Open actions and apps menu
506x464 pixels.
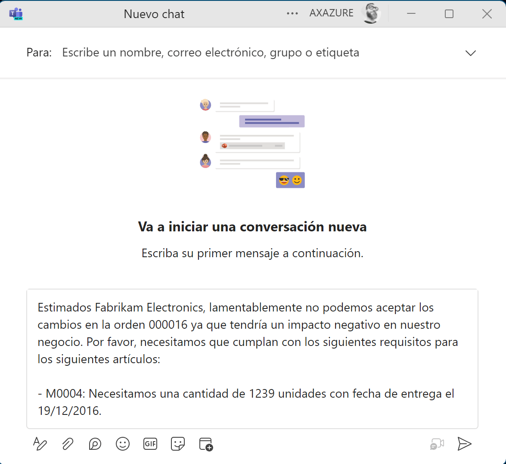206,444
